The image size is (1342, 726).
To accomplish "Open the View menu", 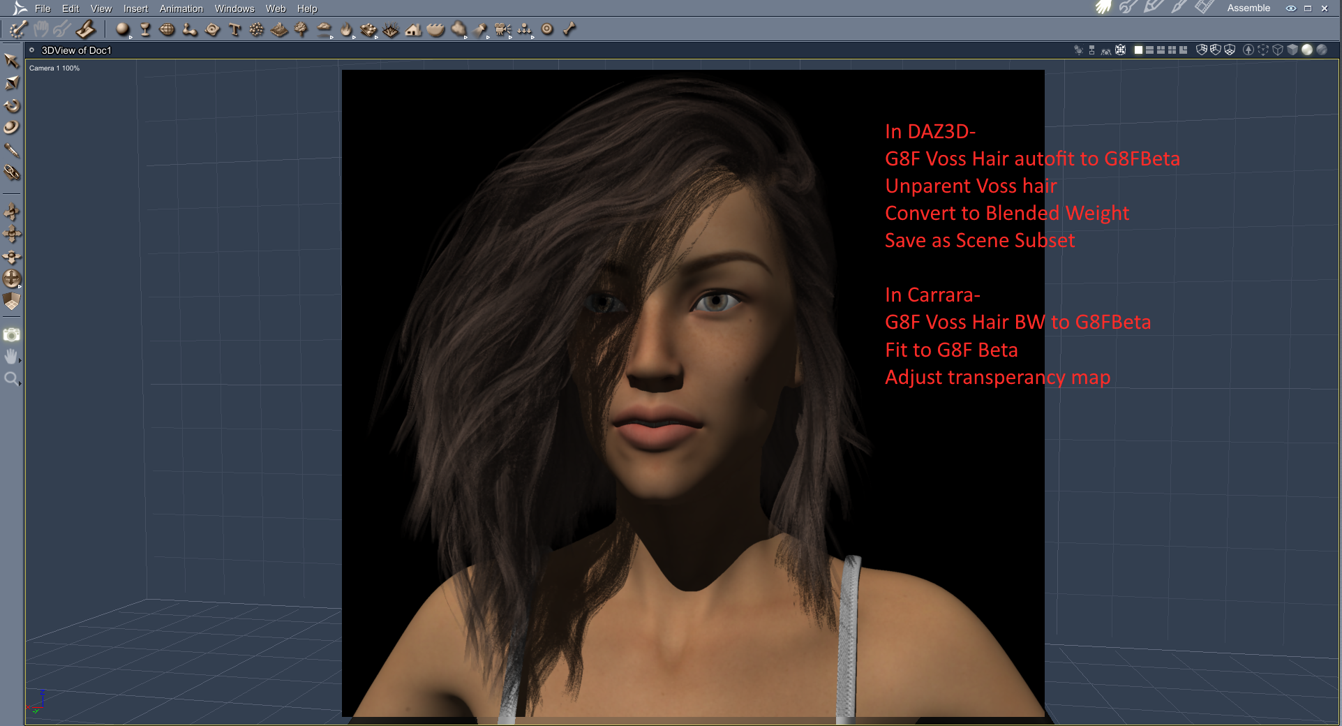I will (101, 8).
